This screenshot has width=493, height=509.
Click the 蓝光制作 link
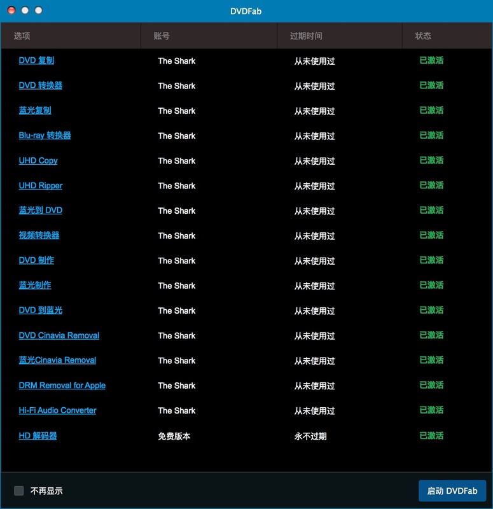35,285
